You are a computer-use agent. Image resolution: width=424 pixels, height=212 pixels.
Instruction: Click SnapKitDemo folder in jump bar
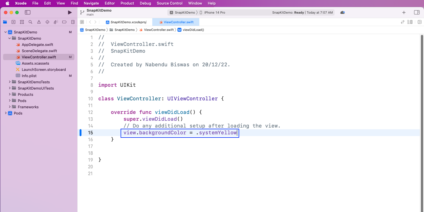tap(122, 30)
